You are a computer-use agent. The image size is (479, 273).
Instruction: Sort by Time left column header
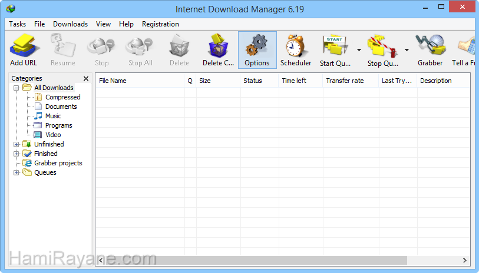(x=300, y=81)
